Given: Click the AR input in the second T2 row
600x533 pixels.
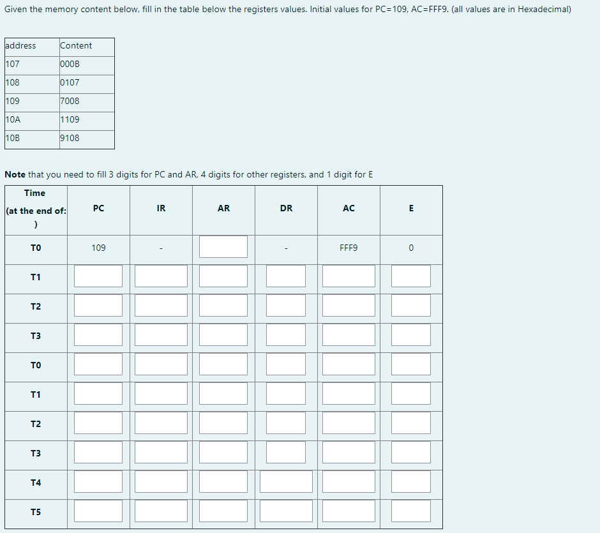Looking at the screenshot, I should click(x=223, y=423).
